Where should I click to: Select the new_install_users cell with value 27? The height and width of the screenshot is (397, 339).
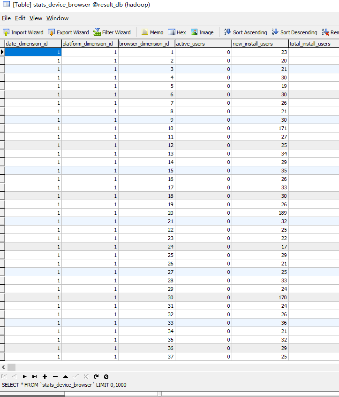[260, 137]
